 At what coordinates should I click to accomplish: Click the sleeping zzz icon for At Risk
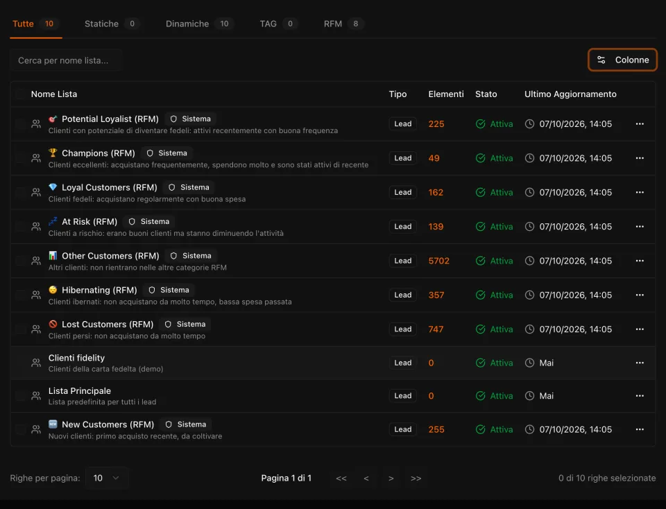(x=53, y=222)
